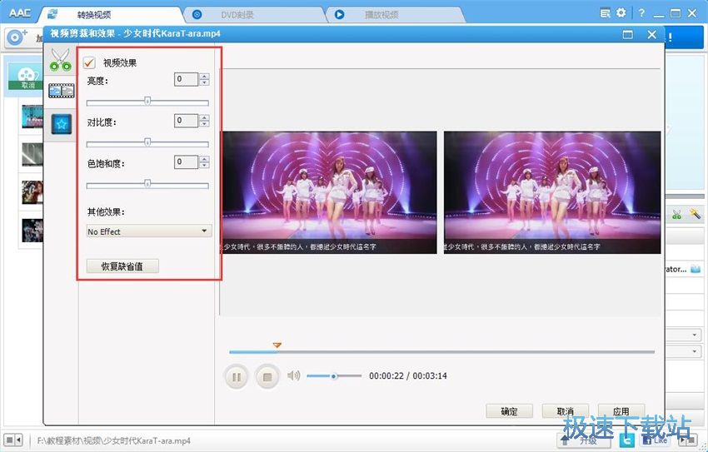Click the 色饱和度 slider handle

click(147, 184)
